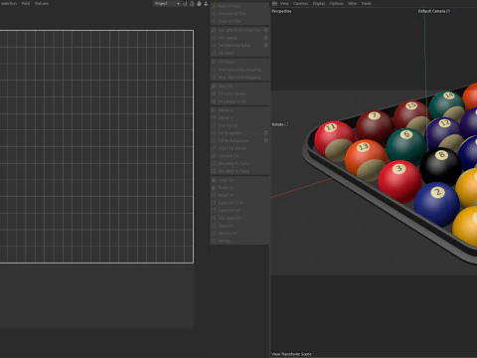Open the viewport Panel menu
Image resolution: width=477 pixels, height=358 pixels.
pyautogui.click(x=366, y=3)
